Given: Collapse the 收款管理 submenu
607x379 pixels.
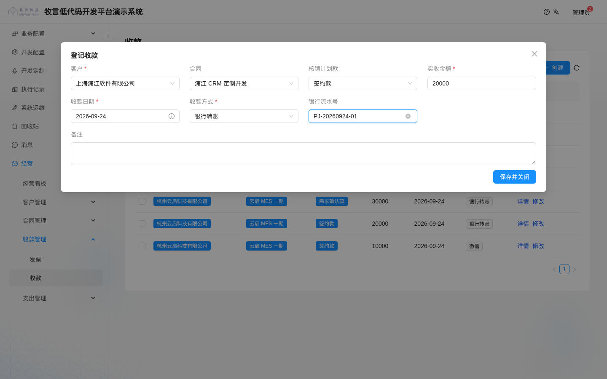Looking at the screenshot, I should coord(56,239).
